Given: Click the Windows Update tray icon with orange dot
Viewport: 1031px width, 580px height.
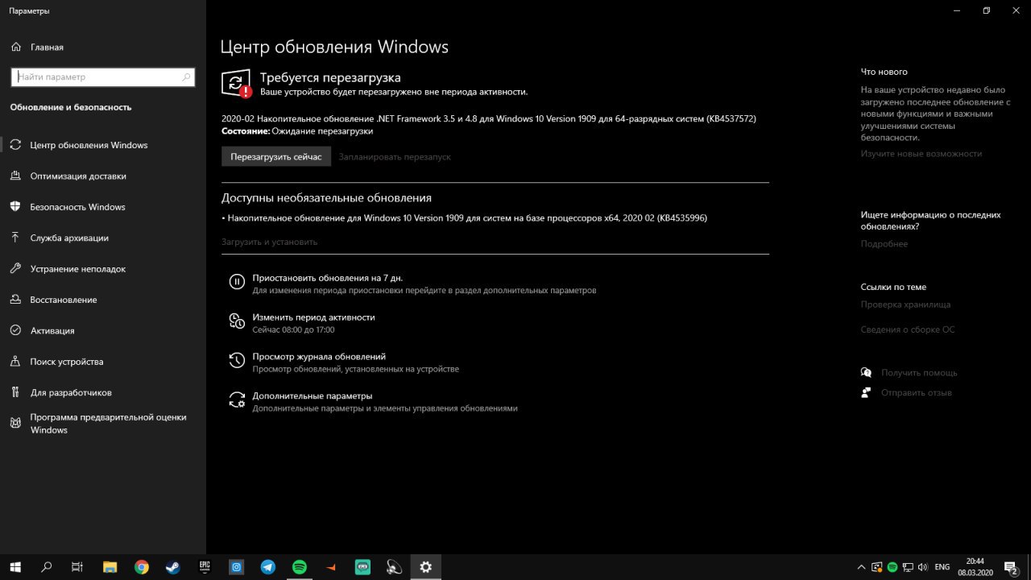Looking at the screenshot, I should click(877, 567).
